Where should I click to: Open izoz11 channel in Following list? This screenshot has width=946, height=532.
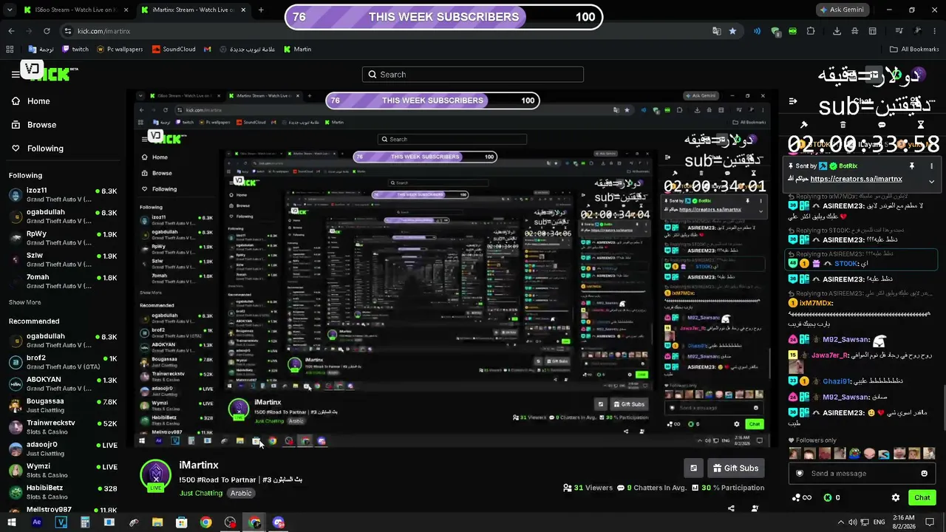coord(64,195)
